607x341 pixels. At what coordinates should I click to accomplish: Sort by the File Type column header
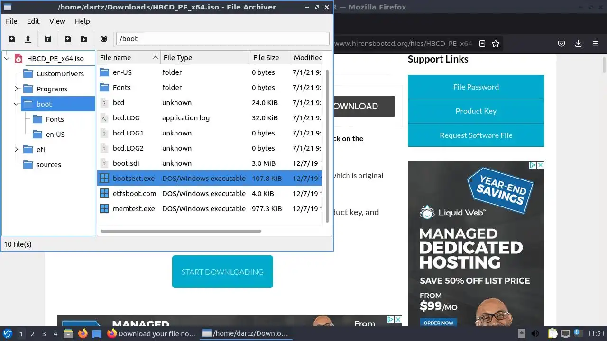tap(205, 58)
